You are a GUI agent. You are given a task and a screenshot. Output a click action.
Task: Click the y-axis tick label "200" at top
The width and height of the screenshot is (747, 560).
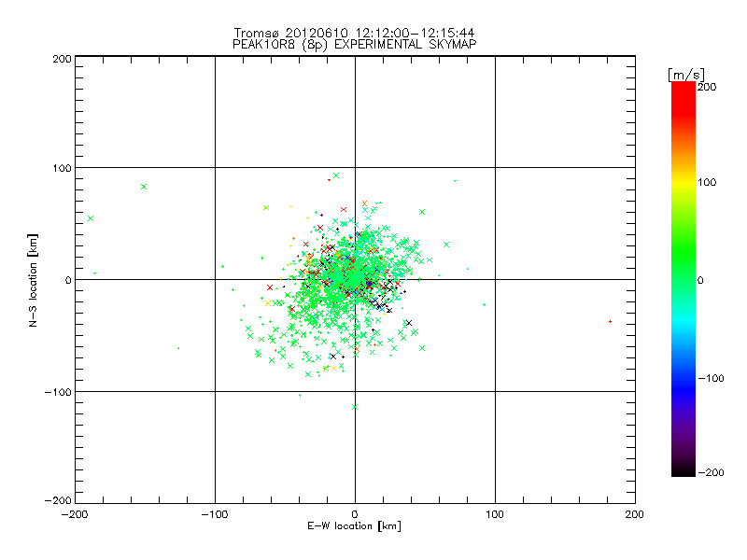(63, 60)
